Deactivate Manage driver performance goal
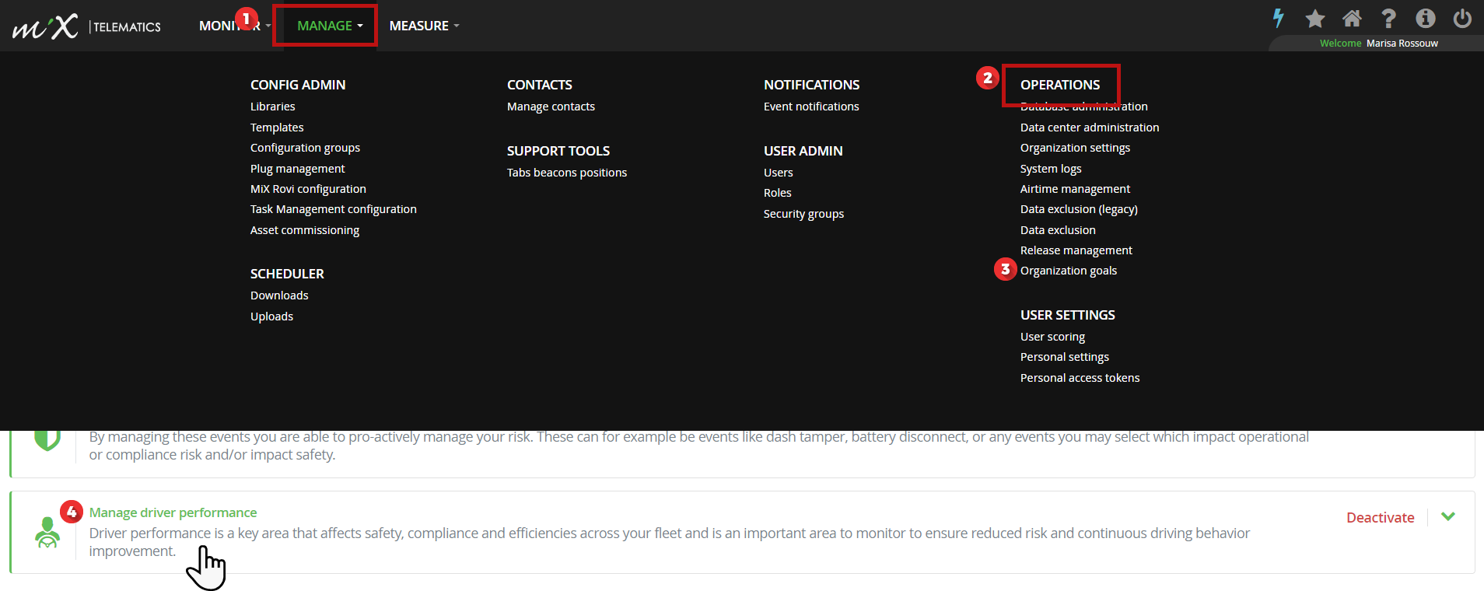 click(1380, 518)
